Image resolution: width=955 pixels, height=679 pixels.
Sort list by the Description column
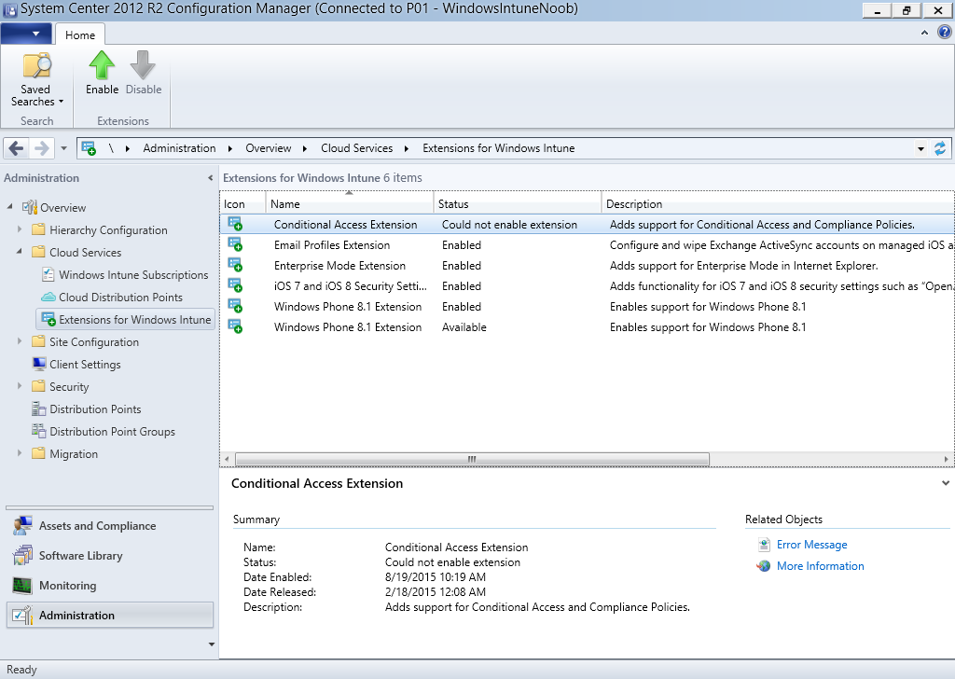(778, 204)
